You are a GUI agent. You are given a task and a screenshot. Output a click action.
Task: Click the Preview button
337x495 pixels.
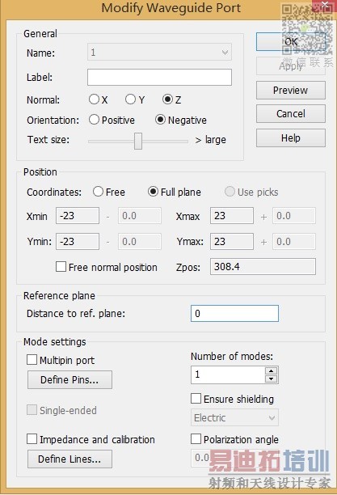[291, 91]
